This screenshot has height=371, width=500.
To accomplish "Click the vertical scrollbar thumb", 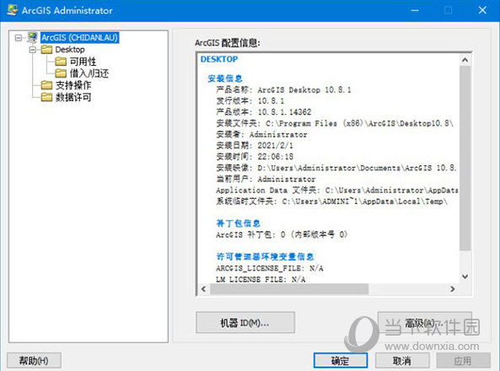I will point(465,159).
